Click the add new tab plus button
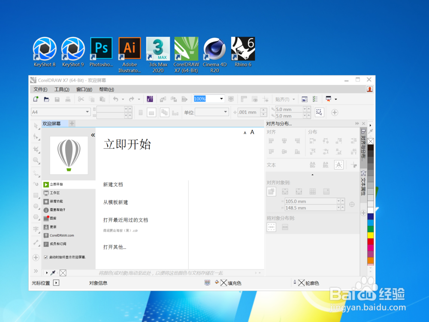This screenshot has width=429, height=322. pyautogui.click(x=72, y=123)
